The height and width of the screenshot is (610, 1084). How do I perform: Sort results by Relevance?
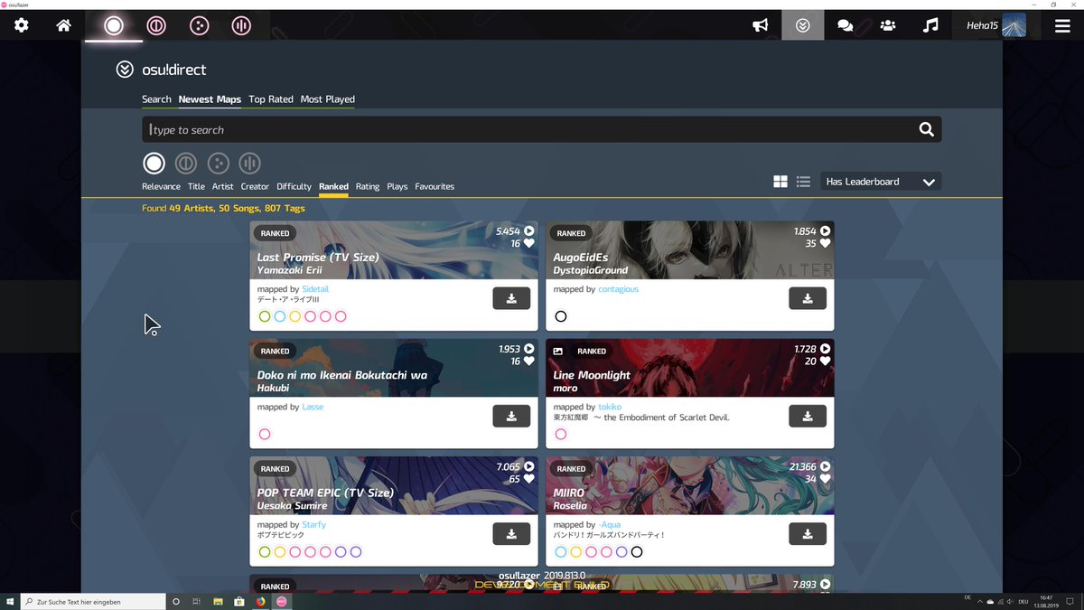pyautogui.click(x=161, y=186)
